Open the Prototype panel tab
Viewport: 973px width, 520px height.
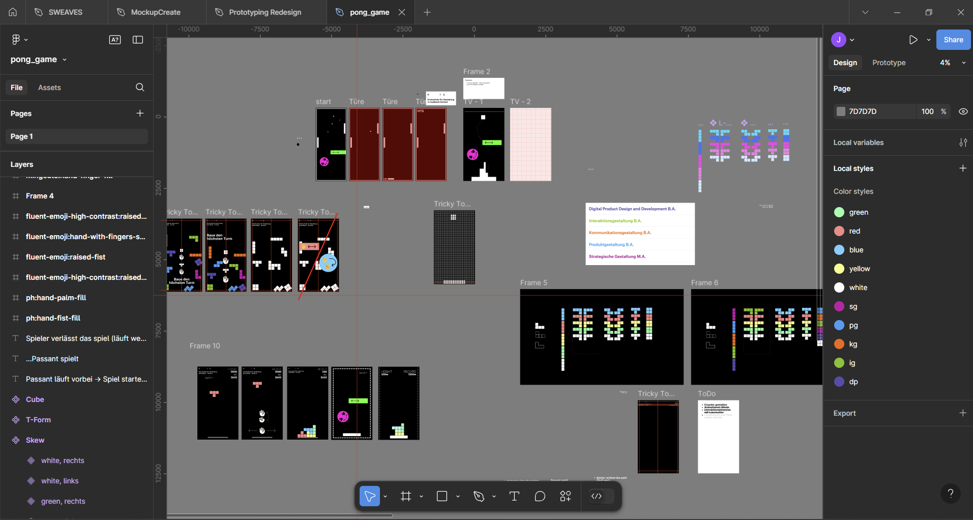(x=889, y=63)
